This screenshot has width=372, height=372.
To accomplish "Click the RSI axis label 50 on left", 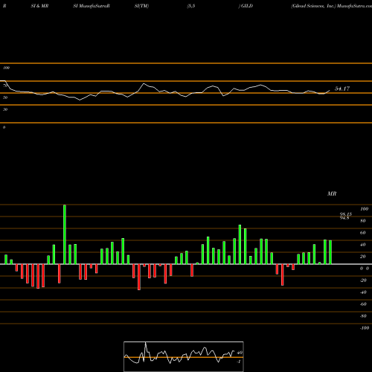I will [5, 97].
